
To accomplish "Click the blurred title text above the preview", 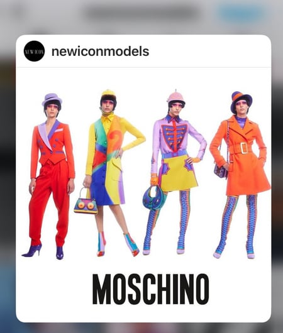I will tap(143, 13).
